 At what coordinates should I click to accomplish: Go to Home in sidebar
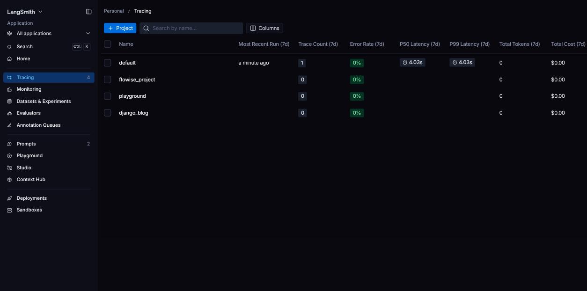point(49,59)
